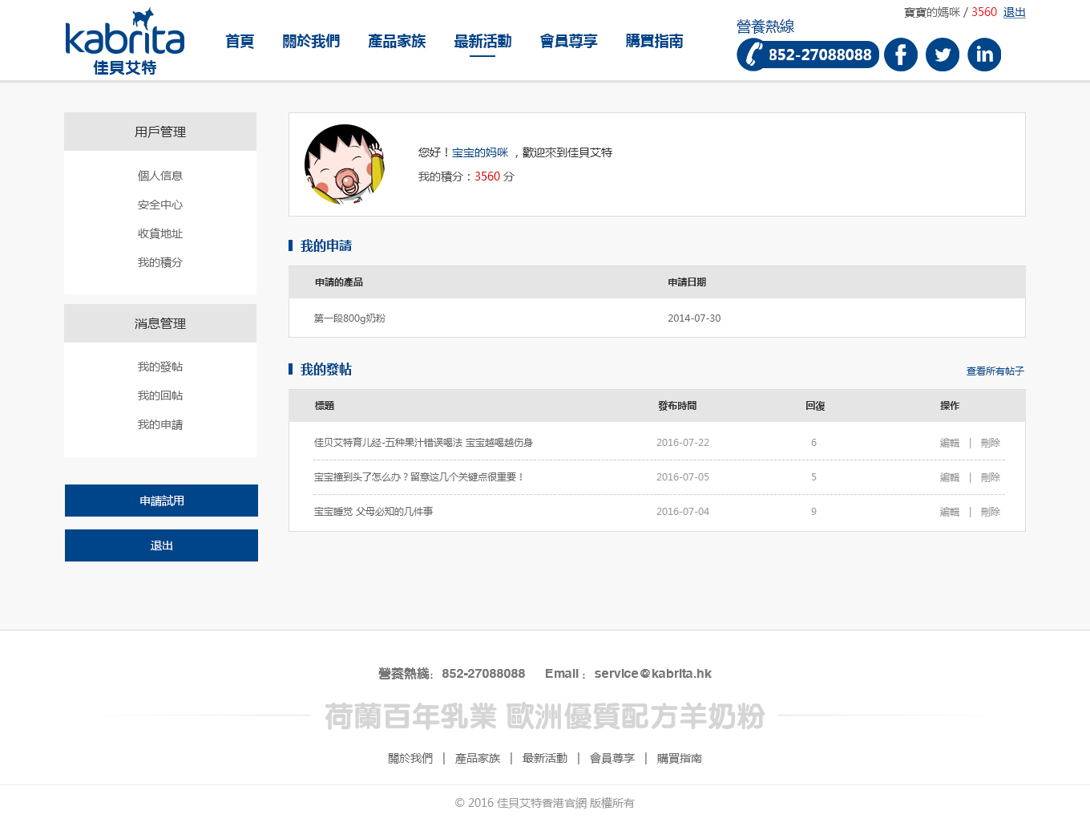The width and height of the screenshot is (1090, 827).
Task: Edit the post dated 2016-07-04
Action: 950,512
